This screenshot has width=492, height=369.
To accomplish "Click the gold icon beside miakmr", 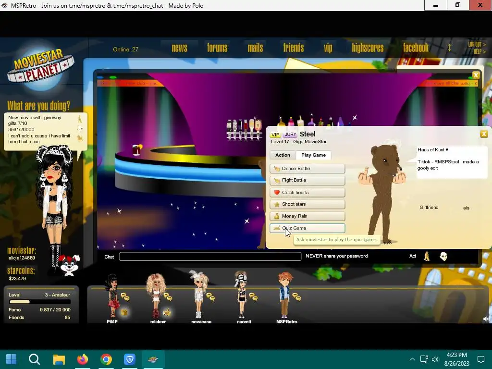I will click(x=167, y=312).
